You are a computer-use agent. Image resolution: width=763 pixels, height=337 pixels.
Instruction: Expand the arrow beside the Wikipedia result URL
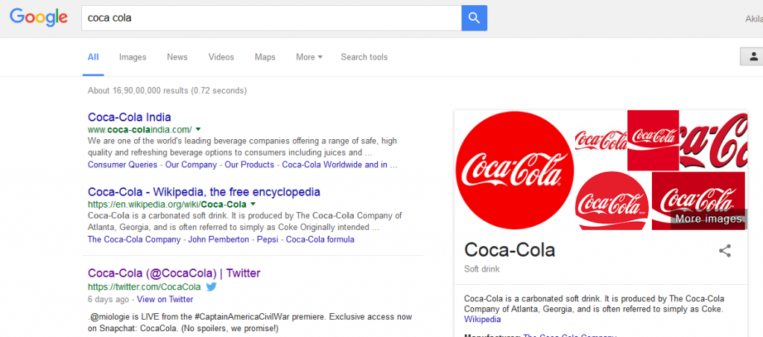(253, 204)
